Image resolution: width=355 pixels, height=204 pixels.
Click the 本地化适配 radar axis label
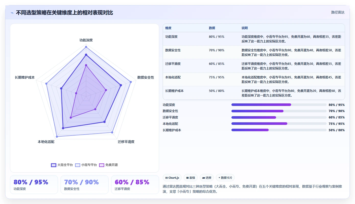[x=46, y=142]
